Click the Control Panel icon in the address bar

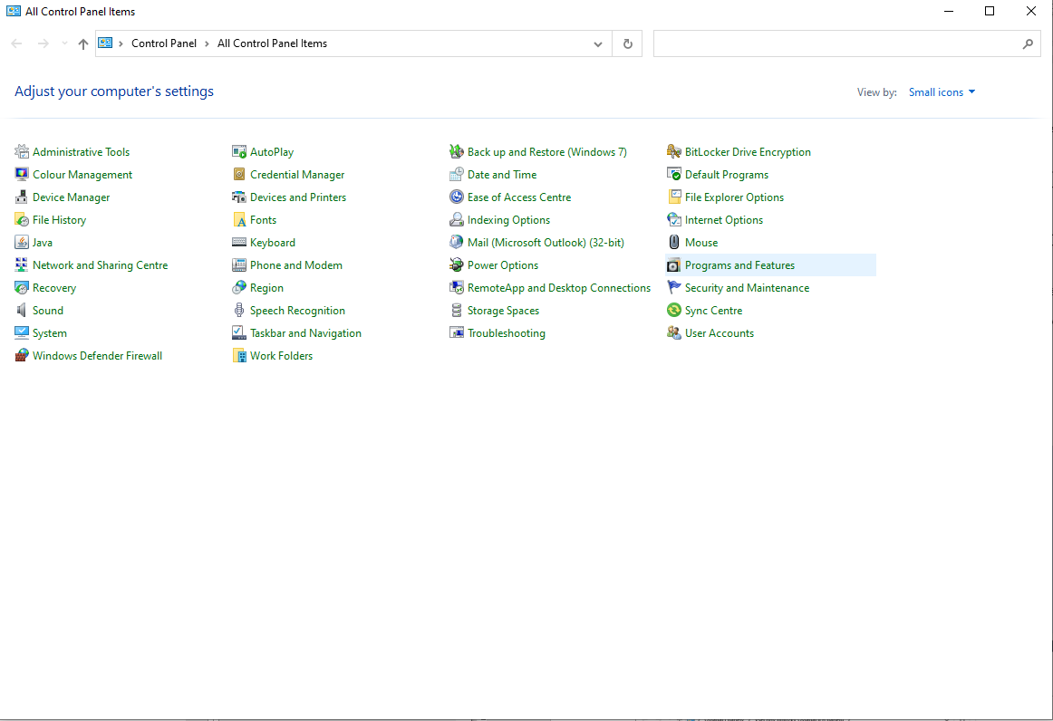coord(105,43)
